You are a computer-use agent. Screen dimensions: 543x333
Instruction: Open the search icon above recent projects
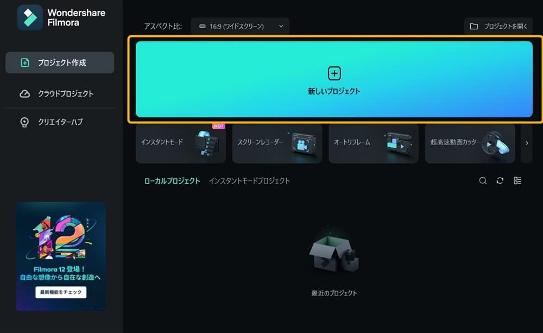coord(483,181)
